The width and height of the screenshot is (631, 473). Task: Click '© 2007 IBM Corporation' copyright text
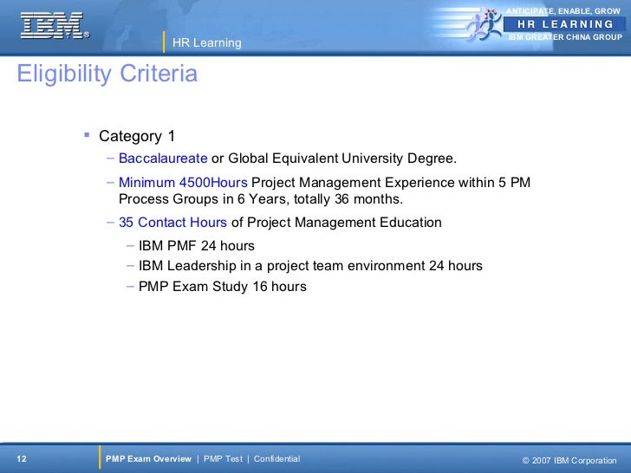(x=569, y=460)
